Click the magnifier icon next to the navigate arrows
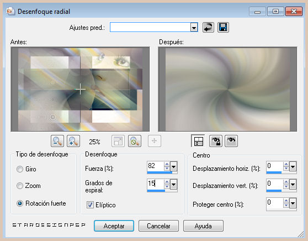Image resolution: width=308 pixels, height=241 pixels. point(135,141)
